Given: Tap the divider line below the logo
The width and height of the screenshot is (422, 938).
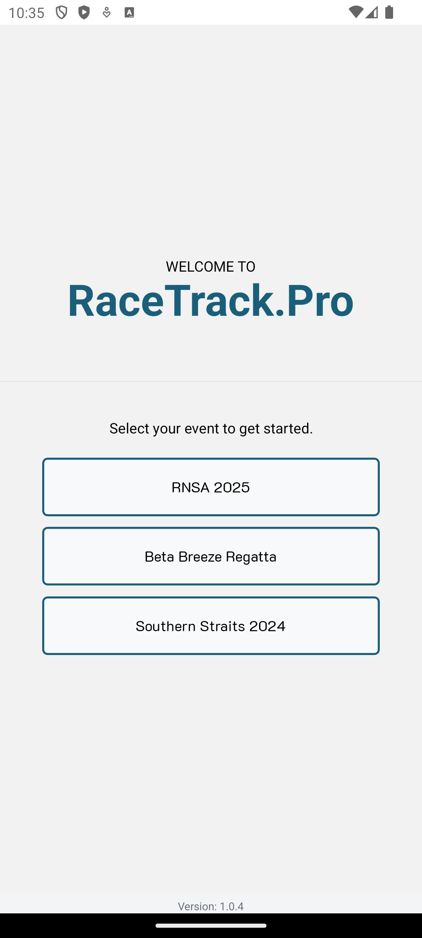Looking at the screenshot, I should pyautogui.click(x=211, y=381).
